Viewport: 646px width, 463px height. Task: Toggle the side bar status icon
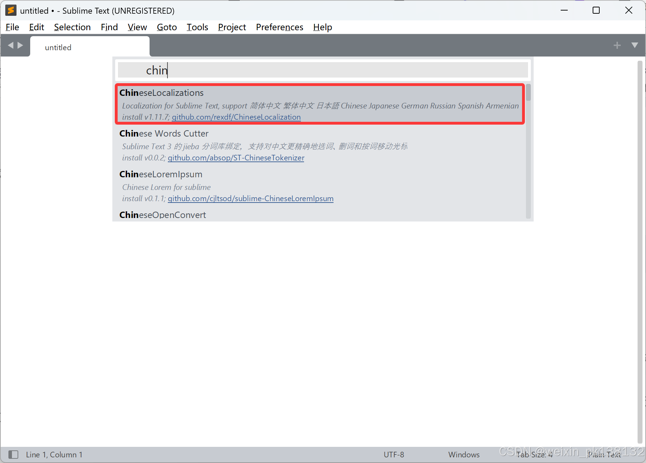pyautogui.click(x=13, y=455)
